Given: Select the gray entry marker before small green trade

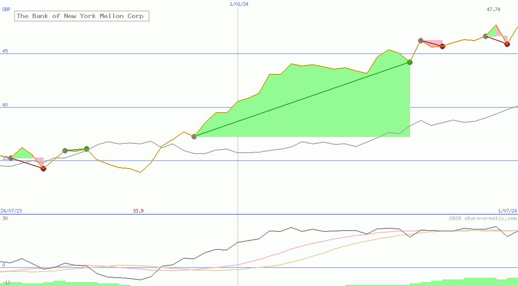Looking at the screenshot, I should click(x=65, y=151).
